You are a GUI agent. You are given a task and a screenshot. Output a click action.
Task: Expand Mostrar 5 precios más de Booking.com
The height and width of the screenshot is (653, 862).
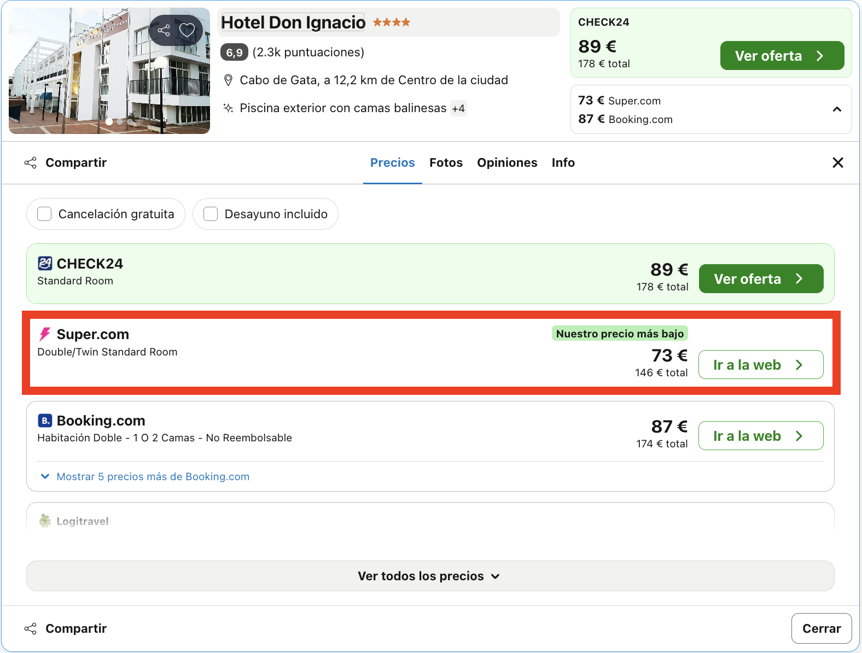point(145,476)
